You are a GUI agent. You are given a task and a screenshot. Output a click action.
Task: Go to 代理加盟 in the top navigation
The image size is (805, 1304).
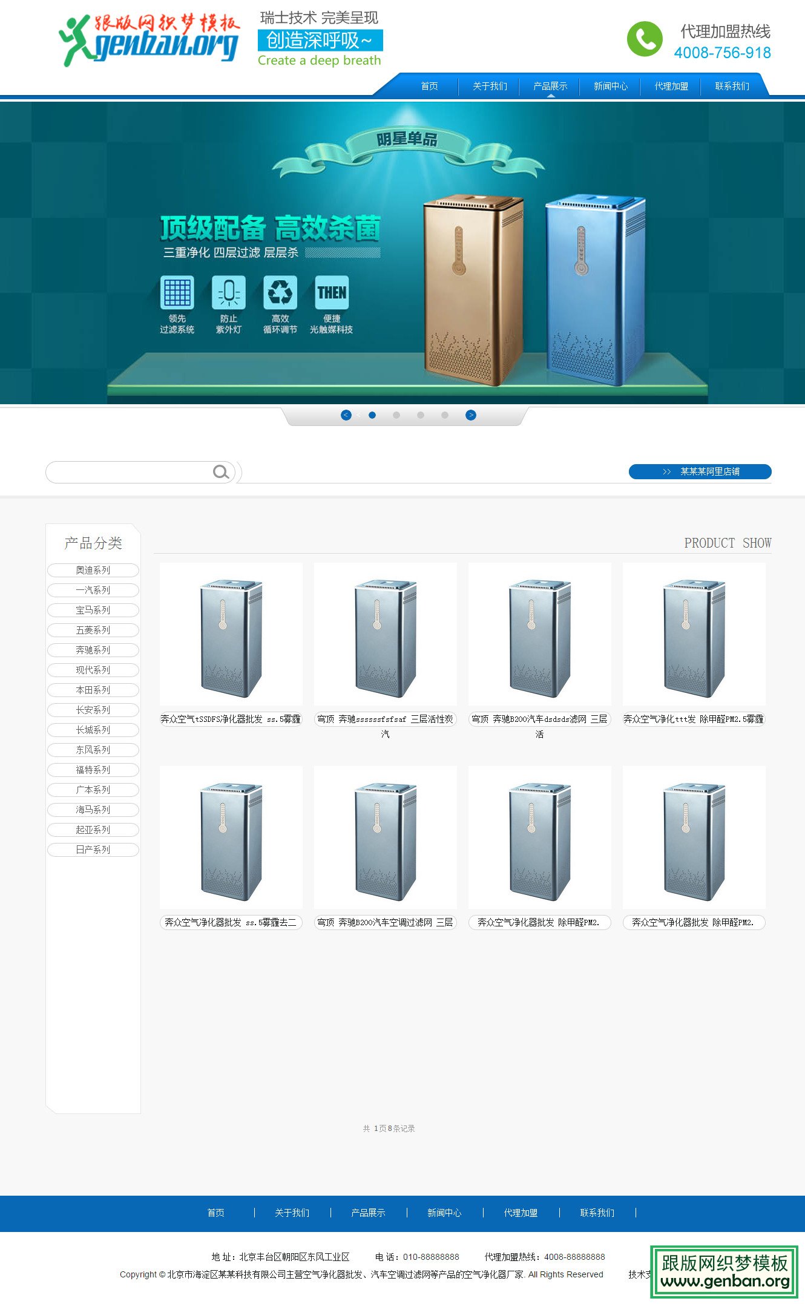(671, 86)
